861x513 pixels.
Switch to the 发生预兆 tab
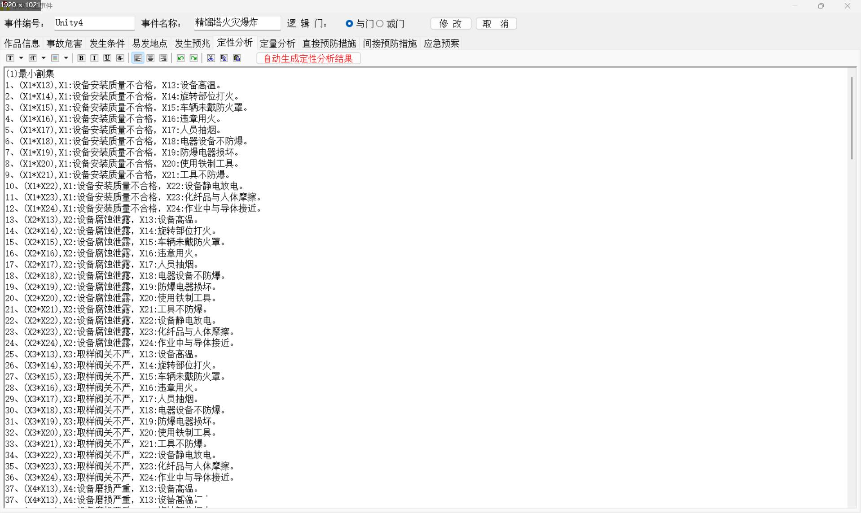[192, 43]
